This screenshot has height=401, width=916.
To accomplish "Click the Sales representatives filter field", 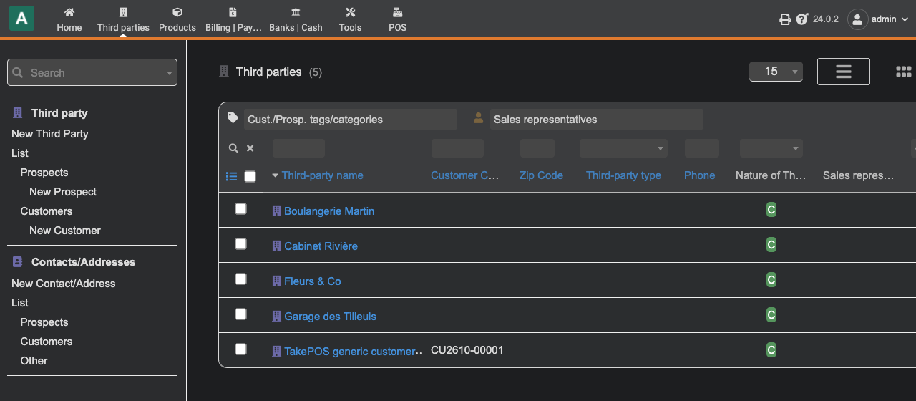I will pos(596,120).
